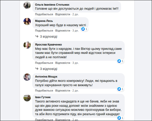Open Антоніна Мощук avatar photo
The image size is (152, 121).
27,77
